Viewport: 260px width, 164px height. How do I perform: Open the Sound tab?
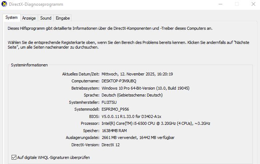[46, 18]
